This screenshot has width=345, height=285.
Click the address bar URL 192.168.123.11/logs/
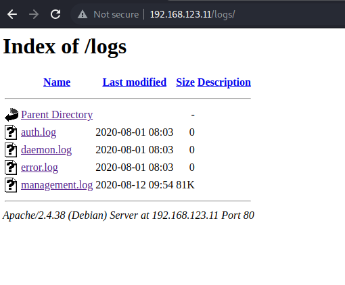coord(192,14)
